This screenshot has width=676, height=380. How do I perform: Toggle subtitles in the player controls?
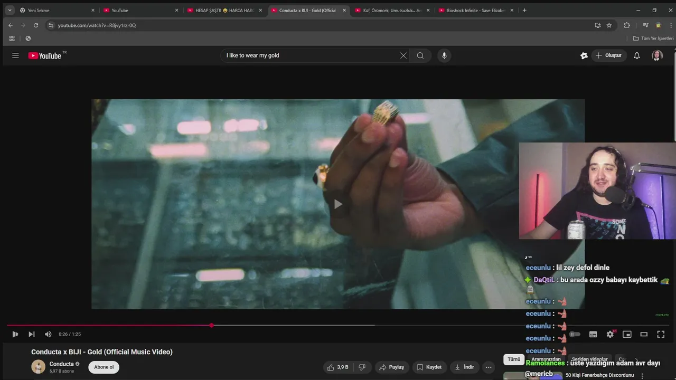(x=593, y=334)
